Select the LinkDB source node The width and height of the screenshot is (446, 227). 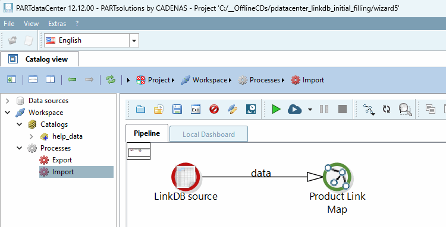point(186,176)
